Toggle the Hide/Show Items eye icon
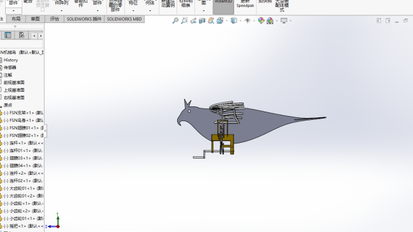413x232 pixels. (x=247, y=20)
